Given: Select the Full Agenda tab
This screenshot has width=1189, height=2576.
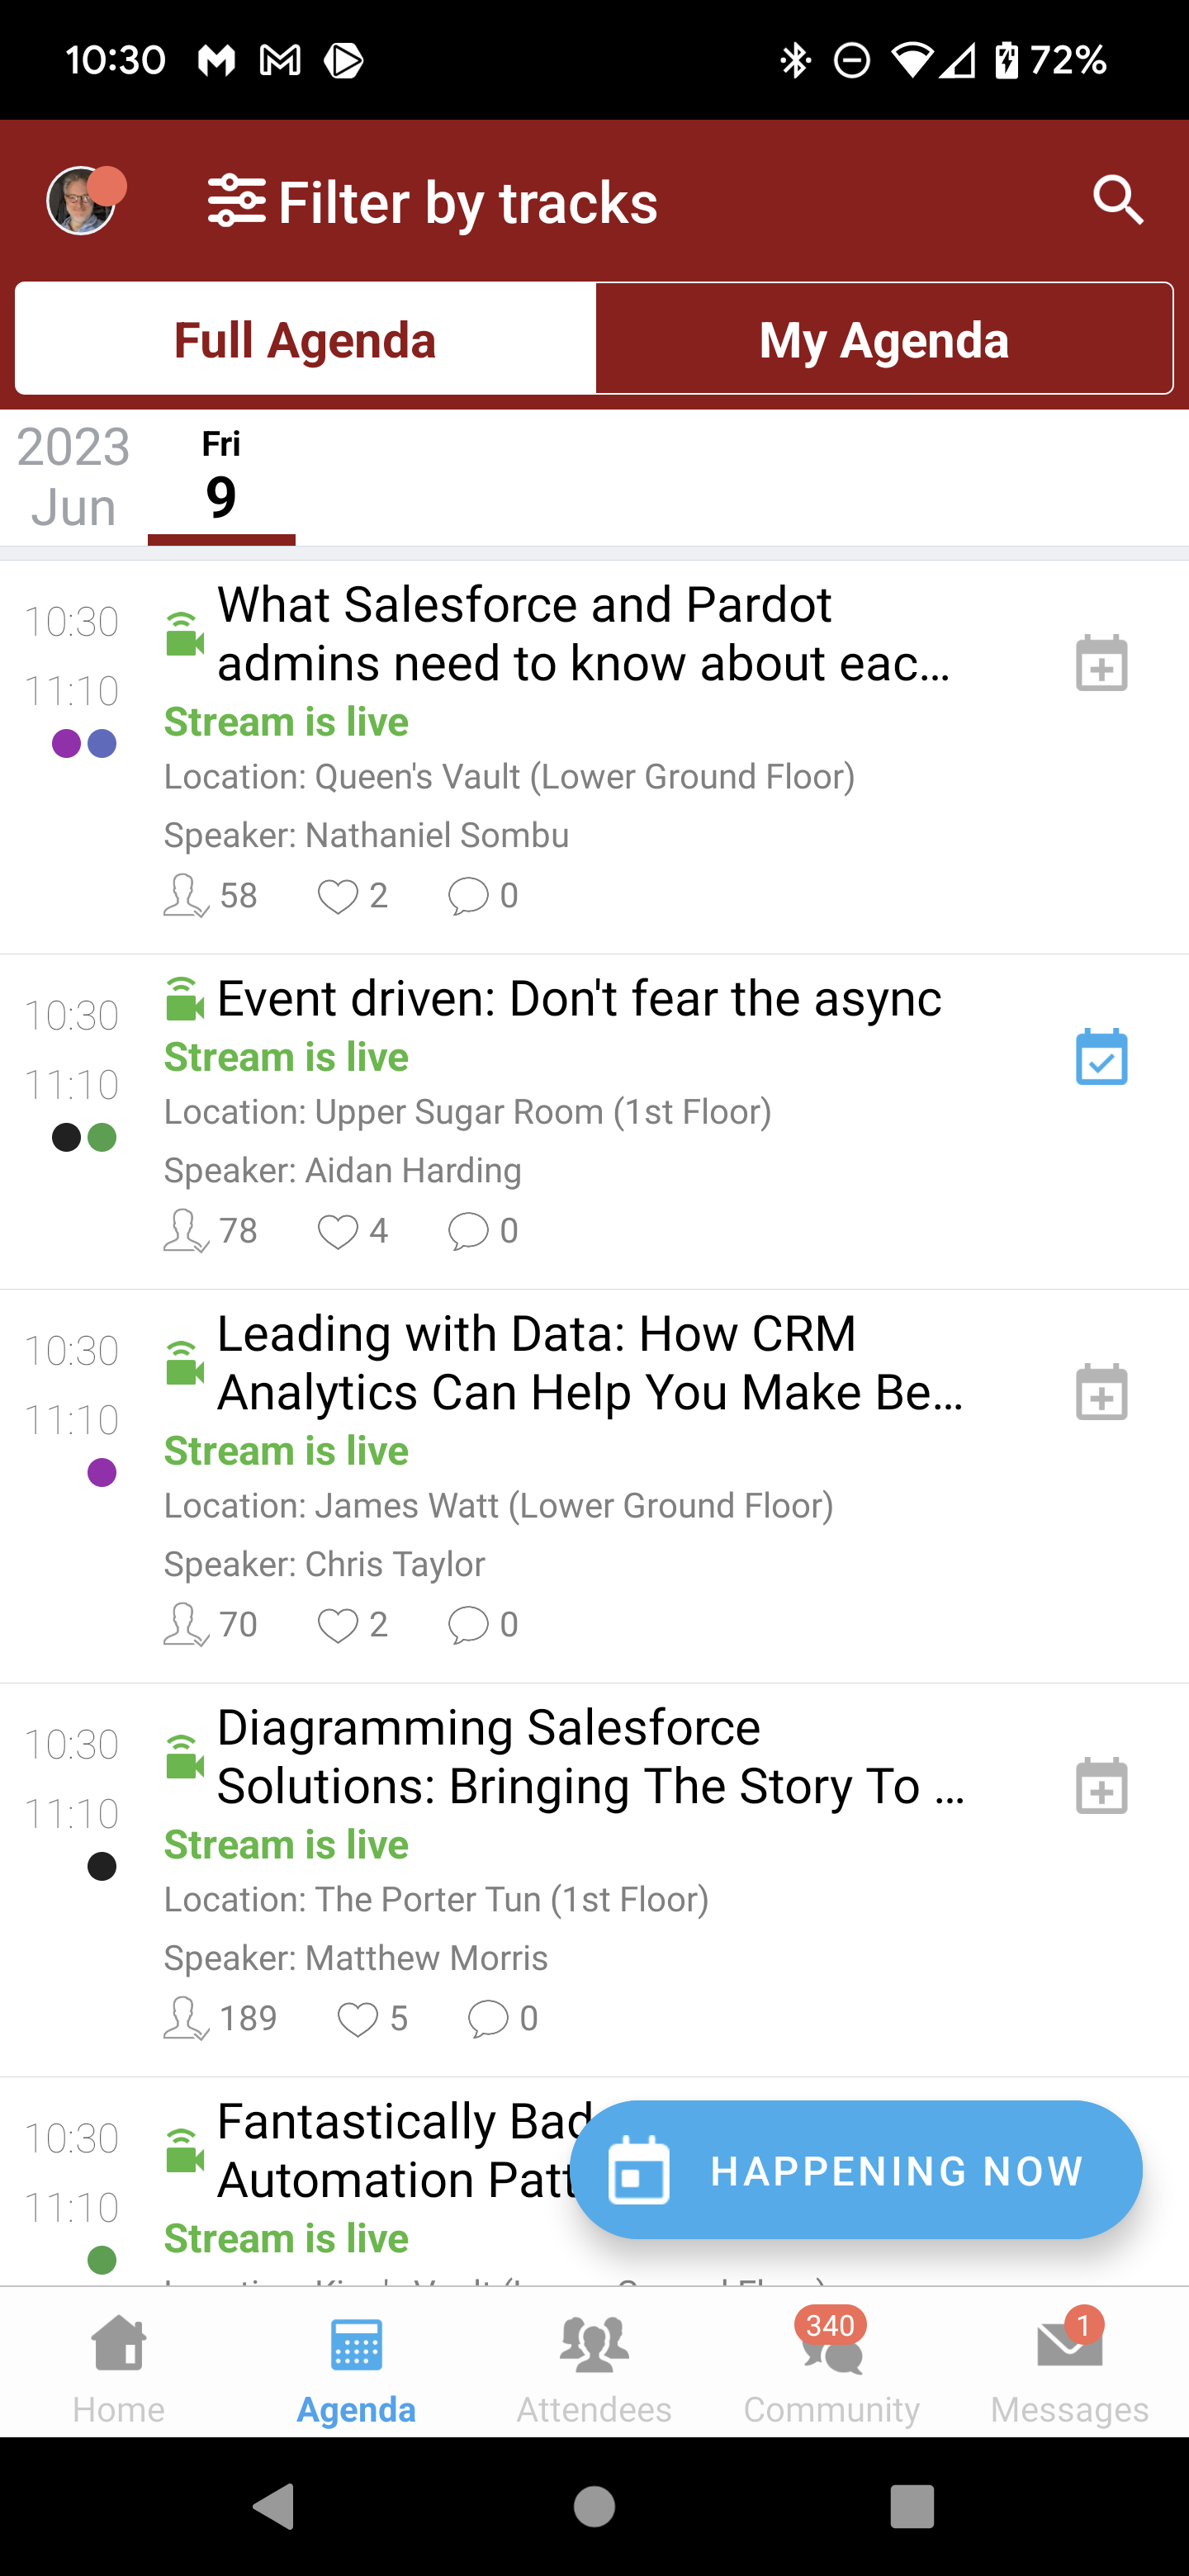Looking at the screenshot, I should (305, 340).
